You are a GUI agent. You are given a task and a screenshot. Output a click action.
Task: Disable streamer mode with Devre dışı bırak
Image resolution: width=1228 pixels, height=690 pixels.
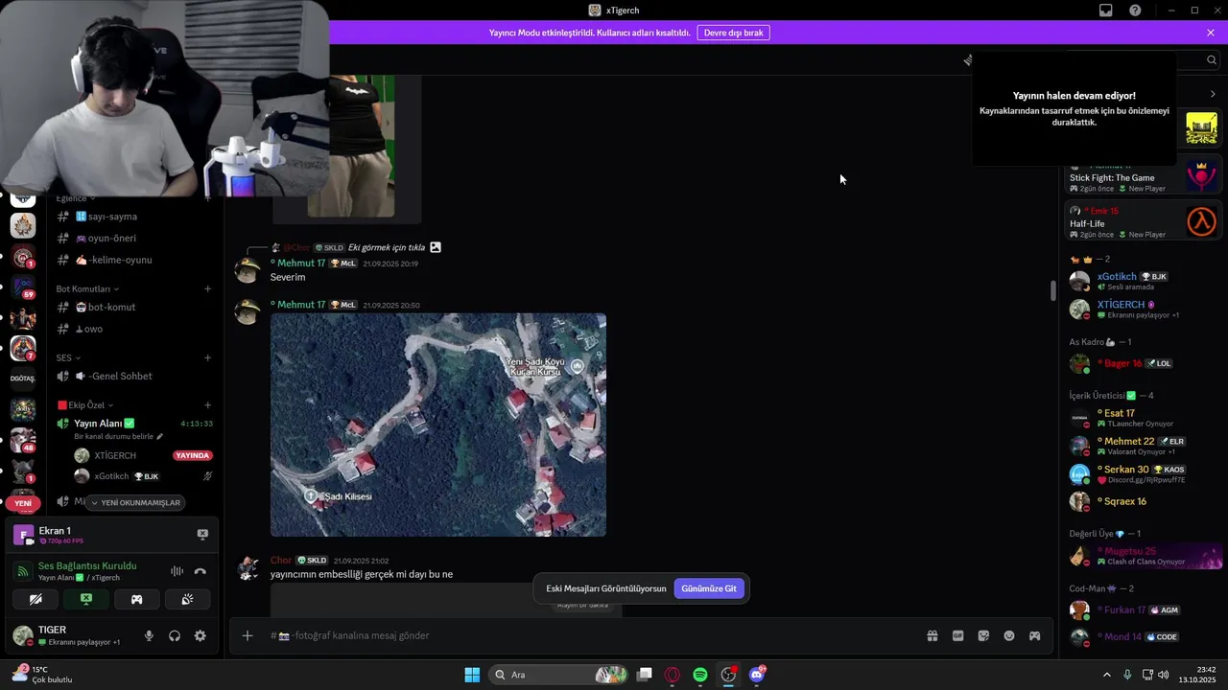[x=734, y=33]
